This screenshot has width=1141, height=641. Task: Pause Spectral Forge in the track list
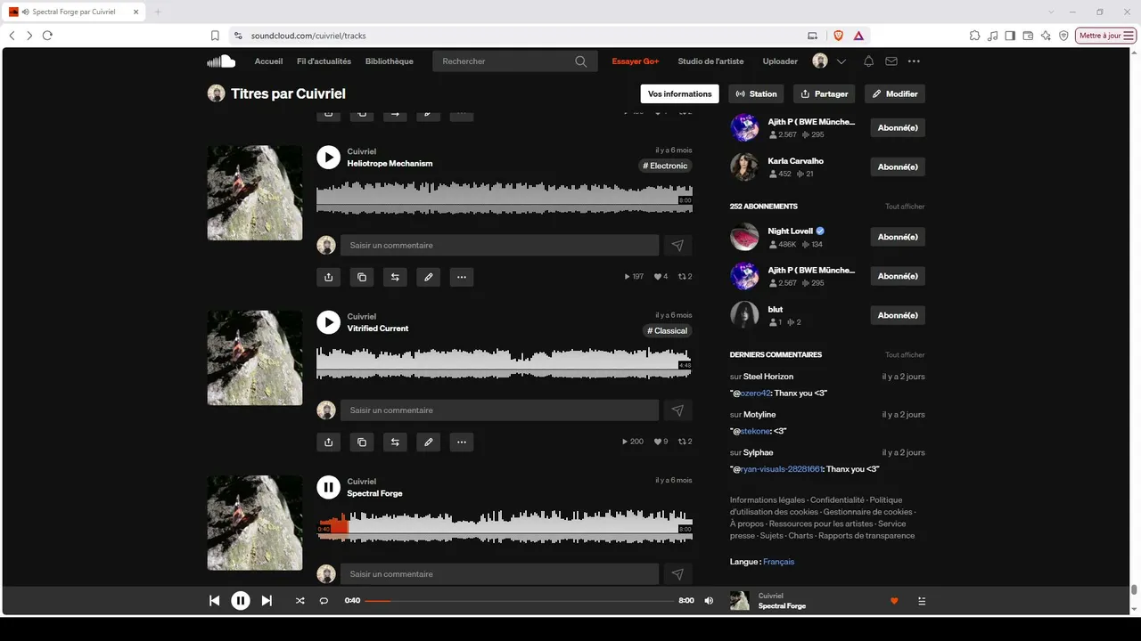click(328, 487)
